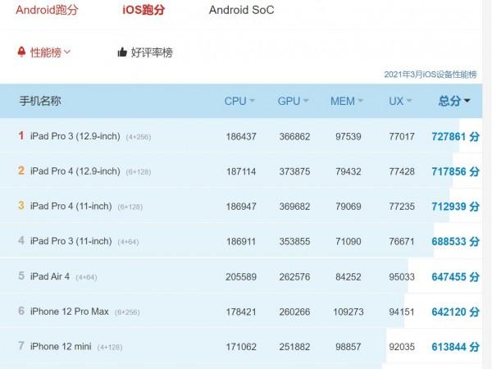
Task: Click MEM value 97539
Action: (x=348, y=137)
